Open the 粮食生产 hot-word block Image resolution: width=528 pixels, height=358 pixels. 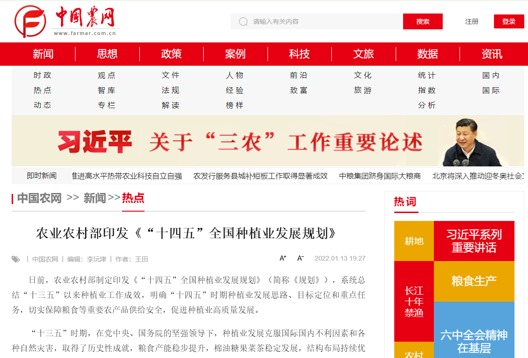point(473,281)
